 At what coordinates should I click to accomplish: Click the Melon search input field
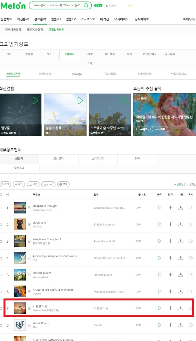[56, 5]
